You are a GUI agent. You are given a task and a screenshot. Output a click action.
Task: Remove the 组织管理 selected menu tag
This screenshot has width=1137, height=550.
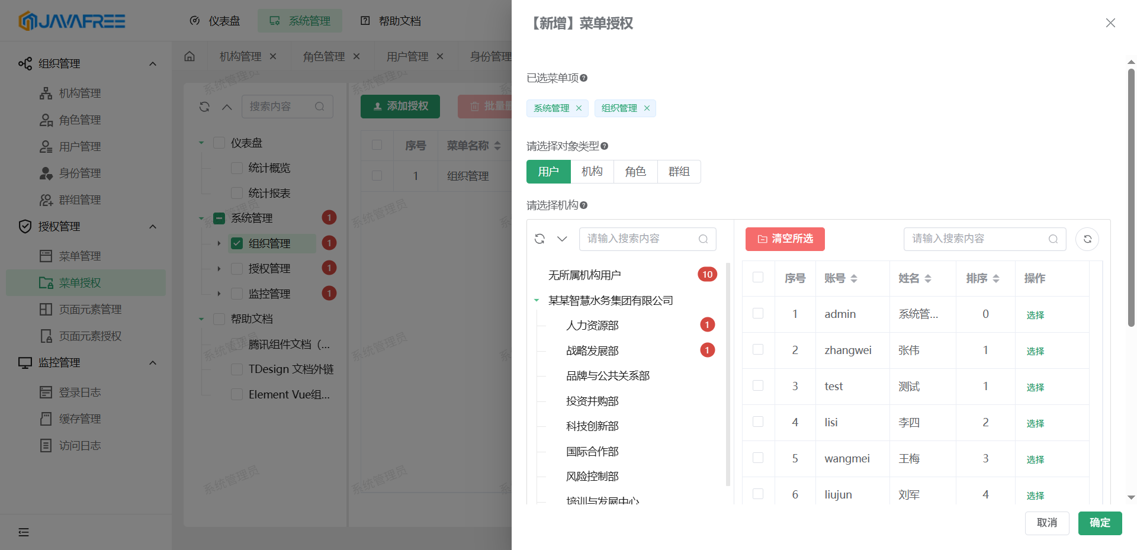tap(647, 108)
